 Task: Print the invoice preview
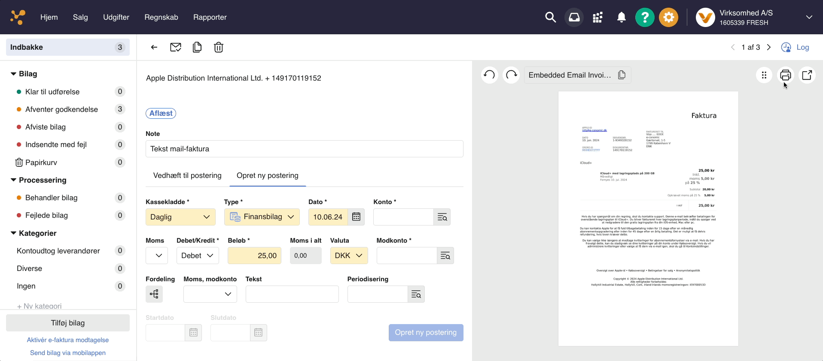(x=785, y=75)
